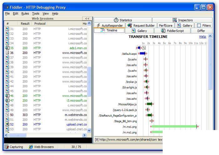
Task: Click the document icon of session 36
Action: point(7,53)
